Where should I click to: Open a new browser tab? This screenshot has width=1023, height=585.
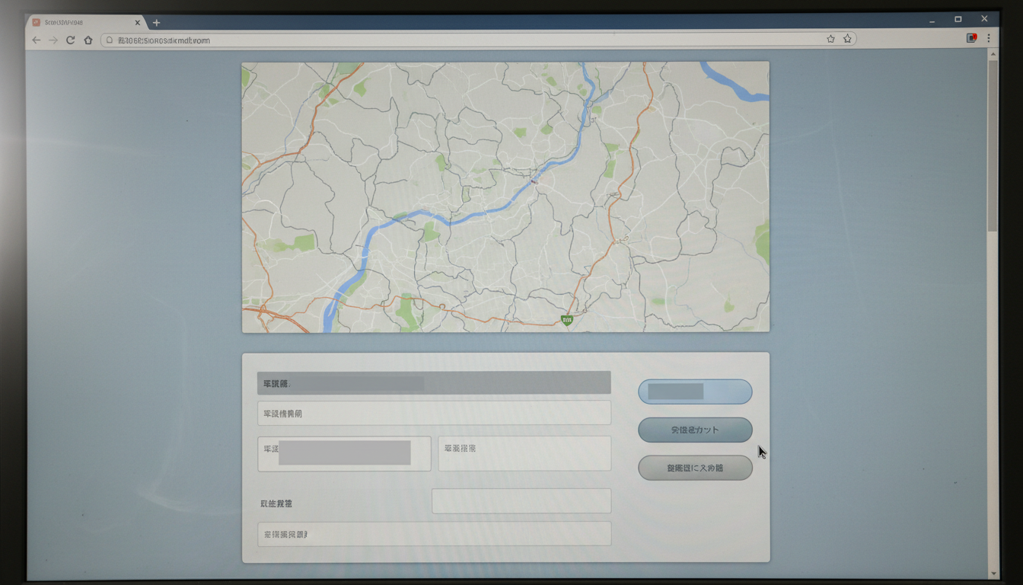pos(156,23)
